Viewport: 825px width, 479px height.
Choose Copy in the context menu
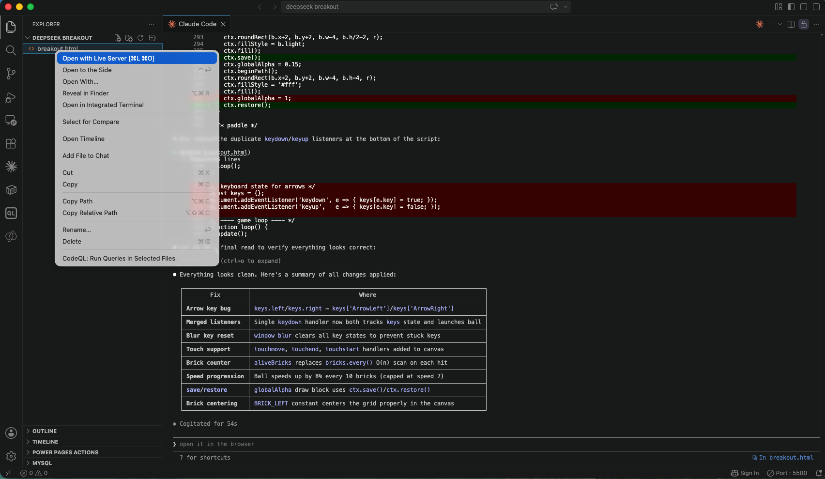[137, 184]
